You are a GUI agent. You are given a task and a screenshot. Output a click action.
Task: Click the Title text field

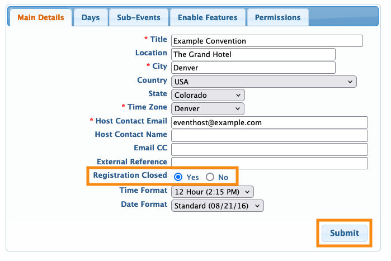[x=267, y=41]
